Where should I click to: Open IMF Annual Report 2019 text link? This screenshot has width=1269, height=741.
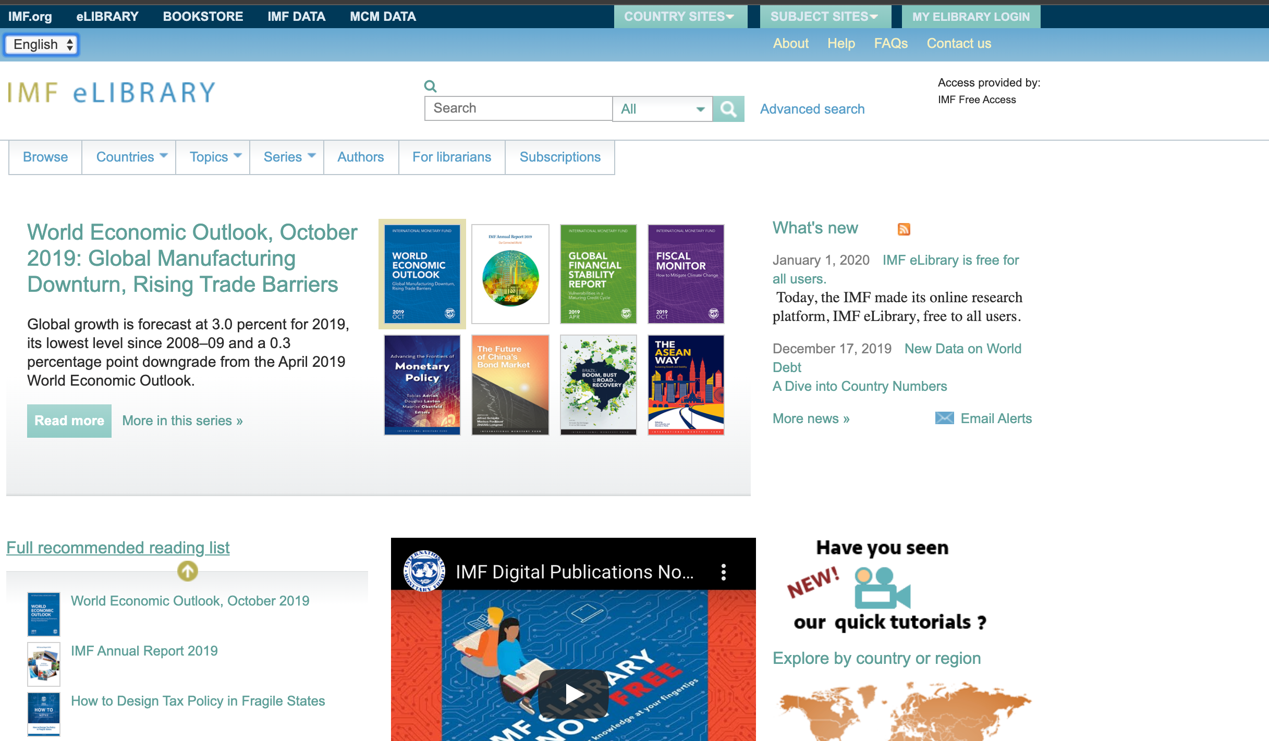coord(144,651)
